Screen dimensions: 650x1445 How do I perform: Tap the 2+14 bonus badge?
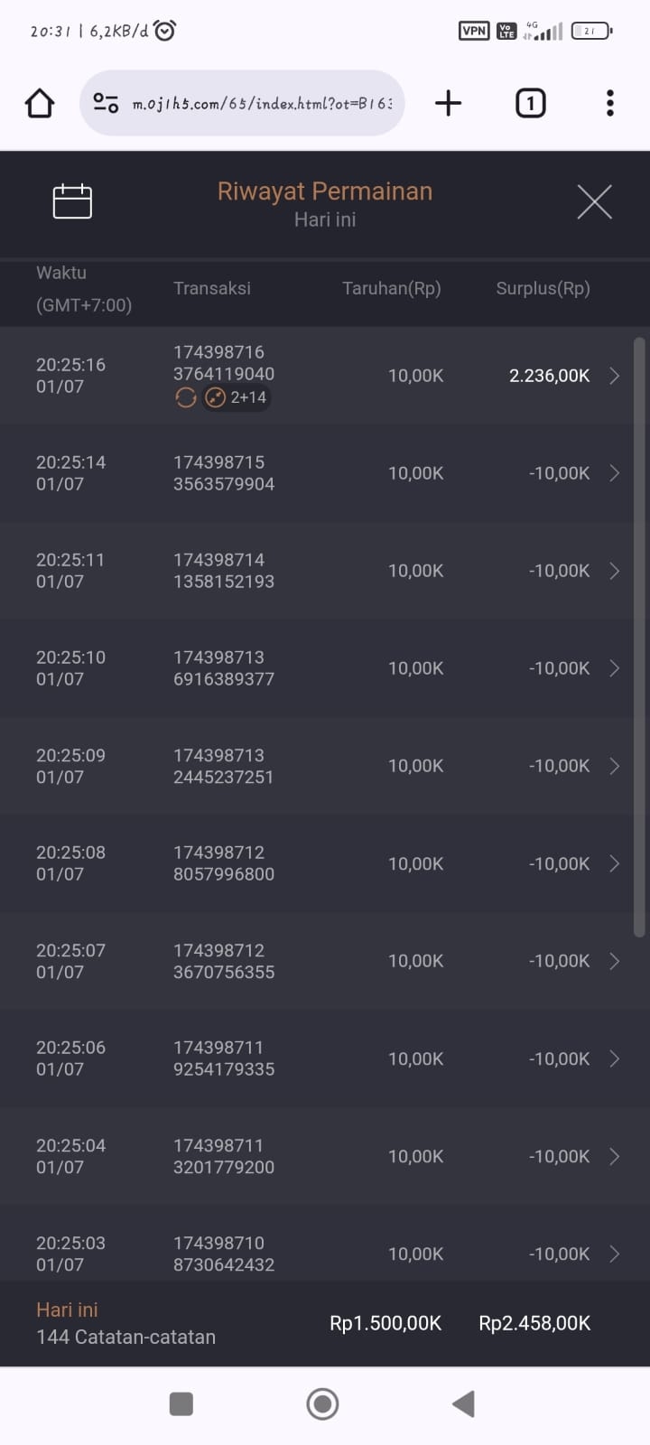pyautogui.click(x=237, y=397)
